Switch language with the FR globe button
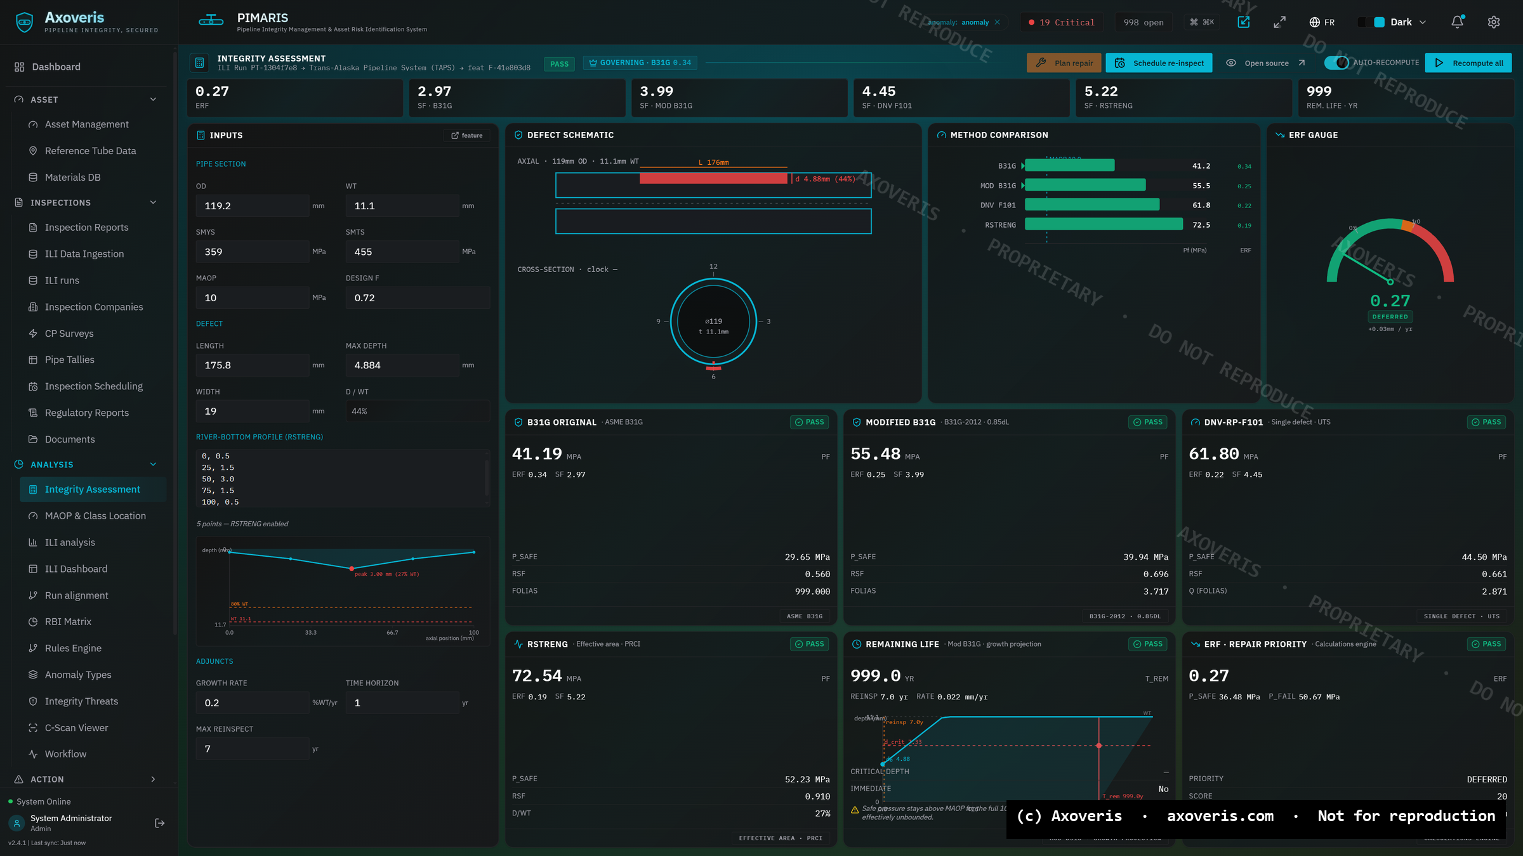1523x856 pixels. pos(1322,22)
